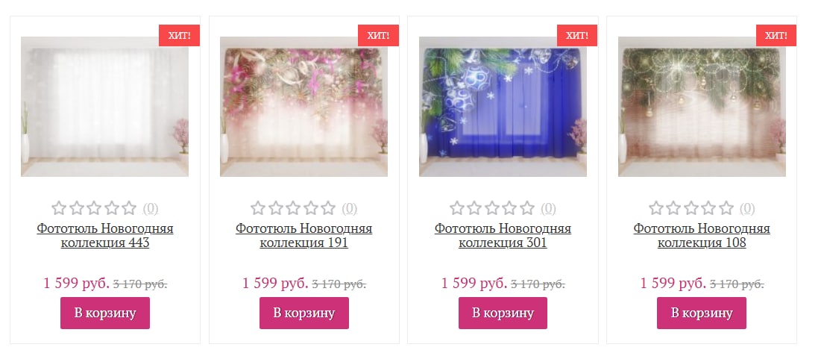Add Фототюль коллекция 443 to cart
Viewport: 824px width, 356px height.
tap(105, 313)
